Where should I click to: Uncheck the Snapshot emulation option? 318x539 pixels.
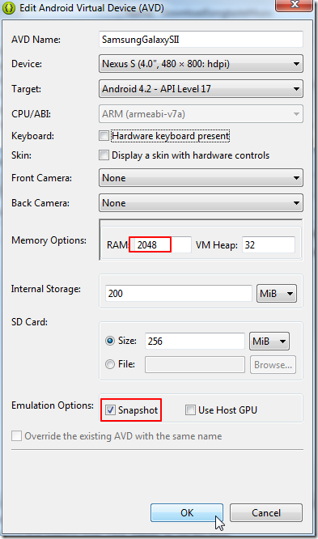coord(110,410)
